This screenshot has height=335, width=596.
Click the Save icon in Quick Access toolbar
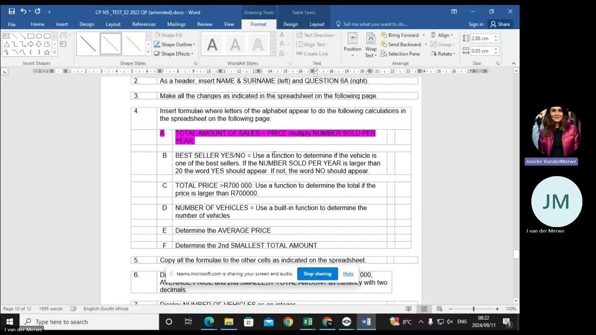[12, 11]
